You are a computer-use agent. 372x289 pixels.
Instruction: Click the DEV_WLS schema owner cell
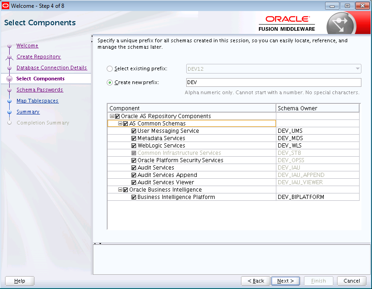tap(318, 146)
